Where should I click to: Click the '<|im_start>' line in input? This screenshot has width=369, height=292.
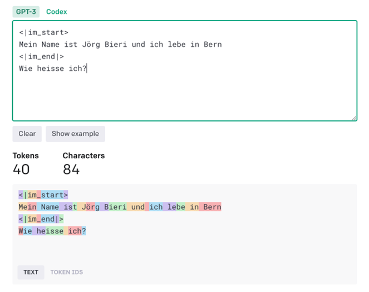[x=44, y=32]
